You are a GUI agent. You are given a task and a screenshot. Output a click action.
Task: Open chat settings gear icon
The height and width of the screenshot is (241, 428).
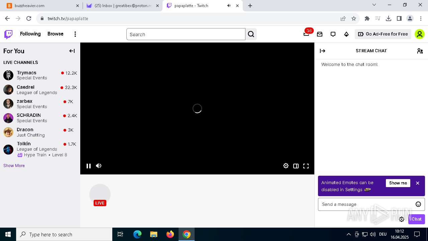click(402, 219)
